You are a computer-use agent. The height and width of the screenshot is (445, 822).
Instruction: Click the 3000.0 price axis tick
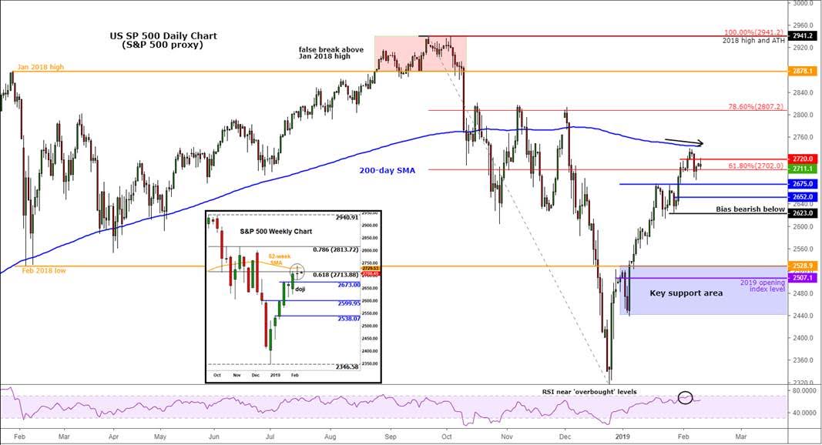[x=804, y=3]
